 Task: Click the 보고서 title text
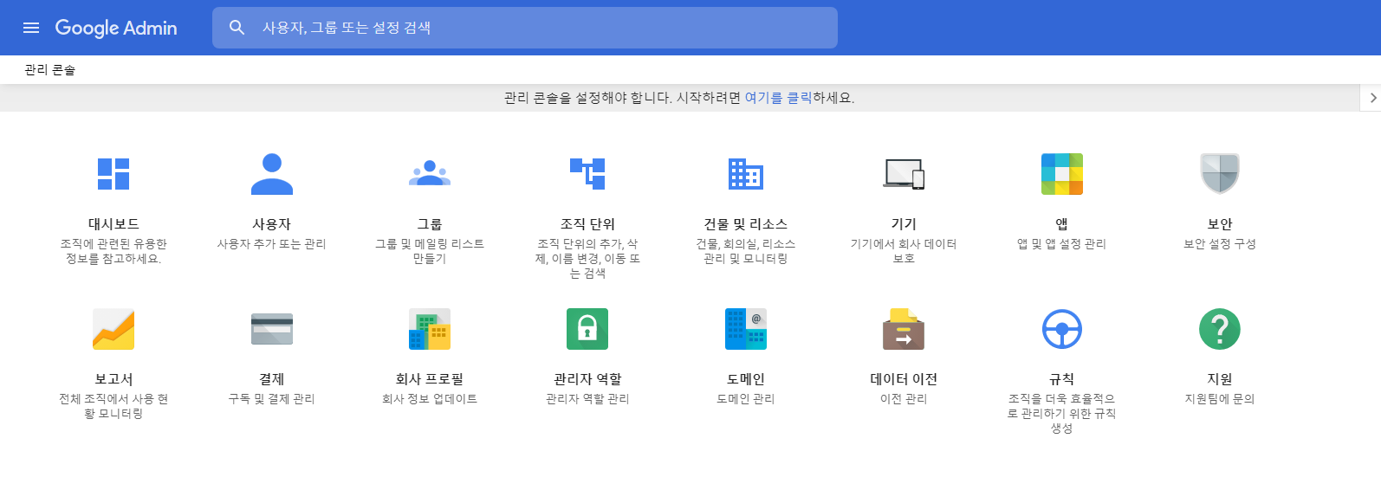tap(113, 379)
